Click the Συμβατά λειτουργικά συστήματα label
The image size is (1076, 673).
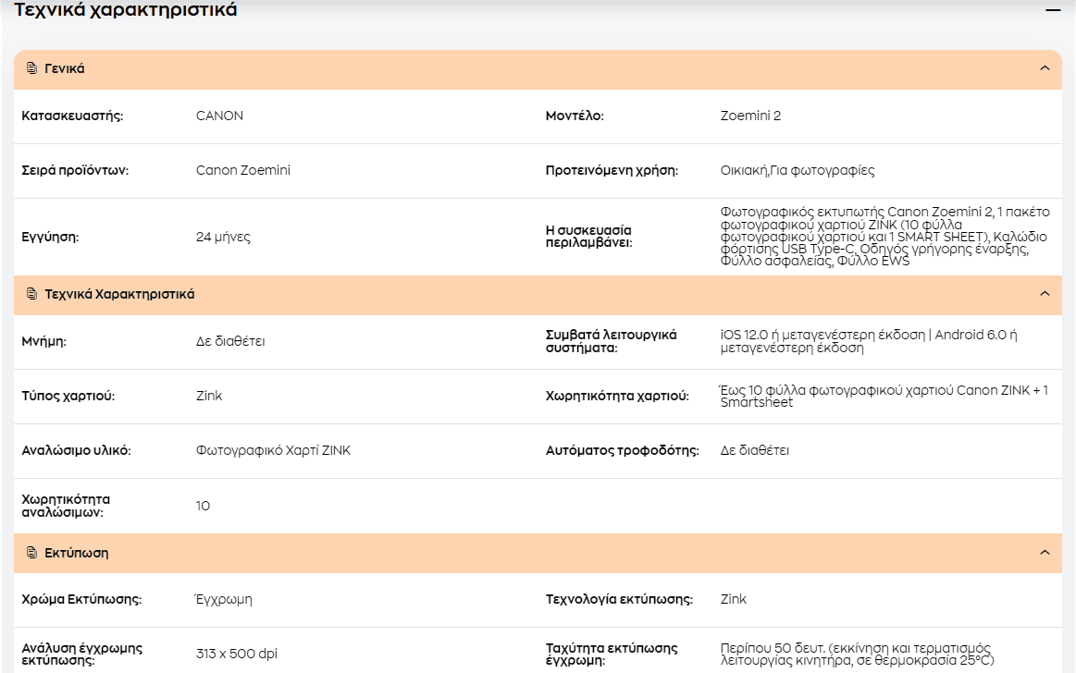tap(611, 341)
